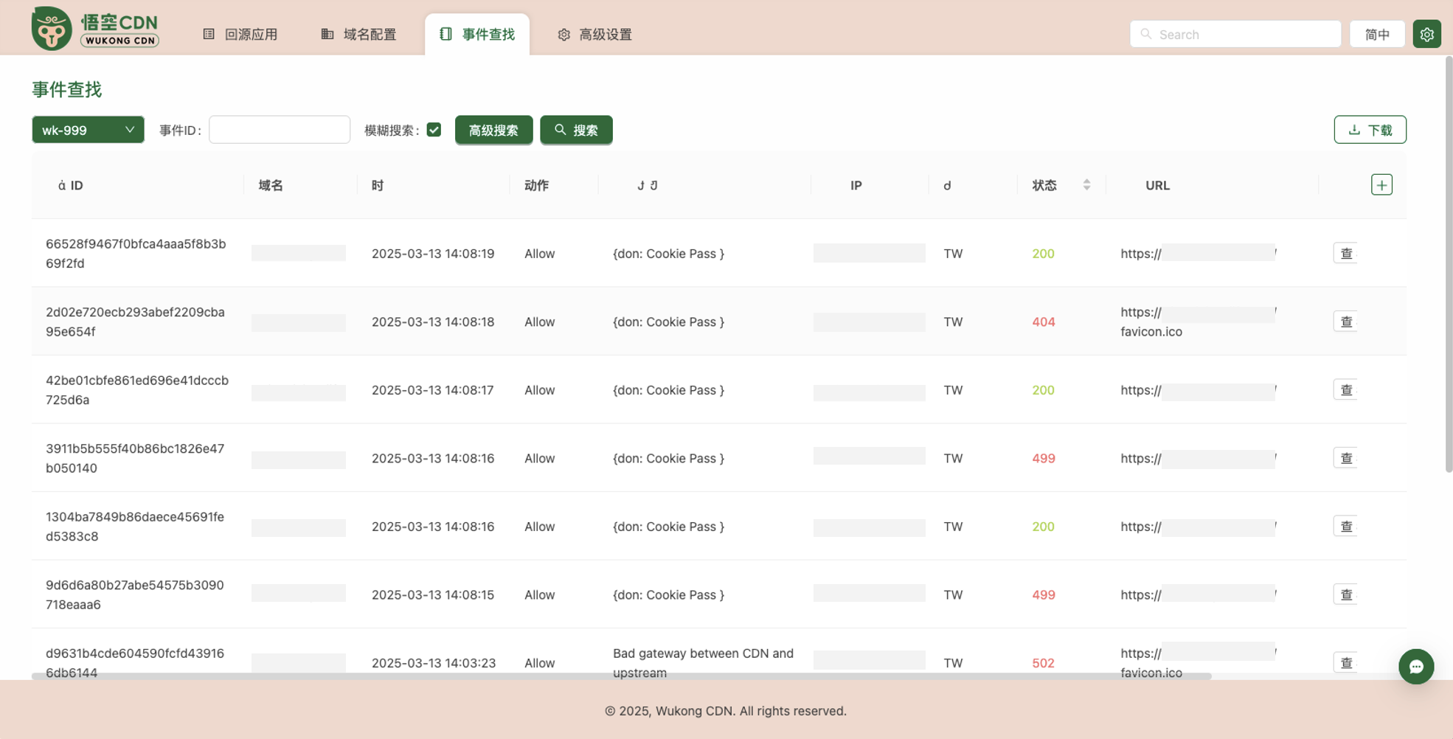This screenshot has height=739, width=1453.
Task: Click the 事件ID input field
Action: point(280,130)
